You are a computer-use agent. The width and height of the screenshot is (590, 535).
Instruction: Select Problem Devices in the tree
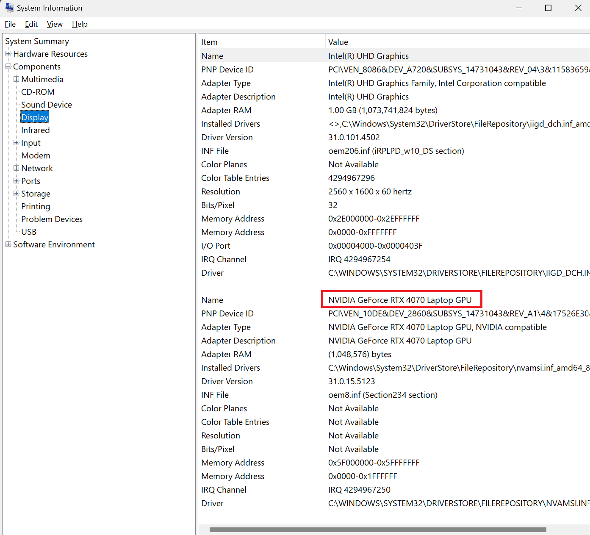pyautogui.click(x=52, y=219)
